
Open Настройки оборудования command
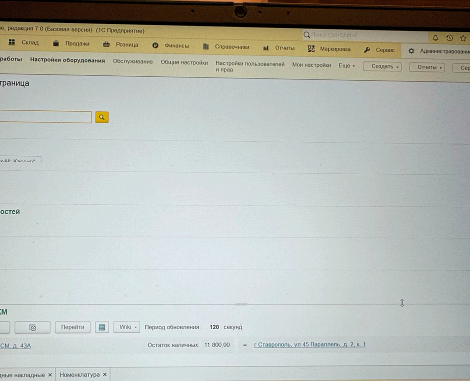(67, 60)
